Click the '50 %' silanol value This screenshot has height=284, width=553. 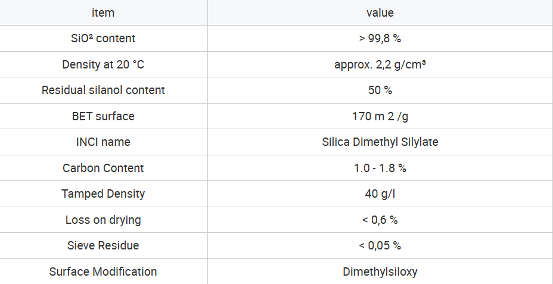(380, 90)
